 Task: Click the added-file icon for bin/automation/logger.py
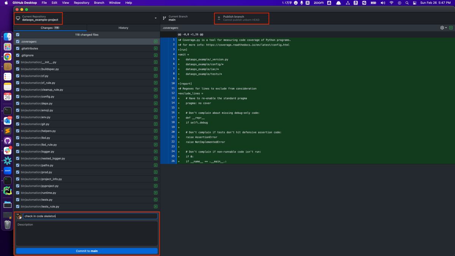(x=155, y=151)
